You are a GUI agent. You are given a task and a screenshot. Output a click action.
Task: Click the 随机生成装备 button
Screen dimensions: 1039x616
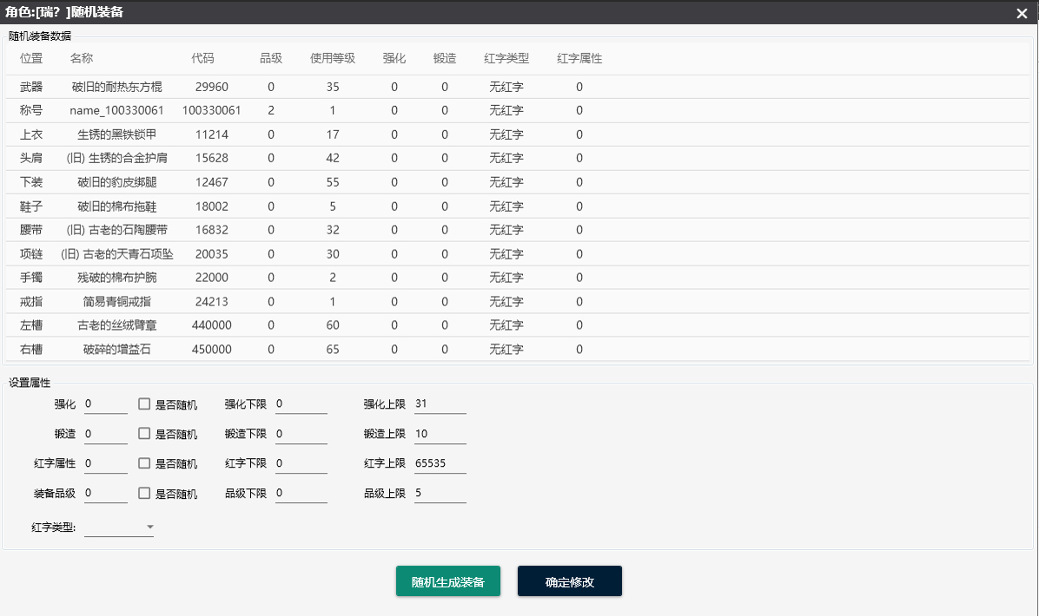click(447, 581)
